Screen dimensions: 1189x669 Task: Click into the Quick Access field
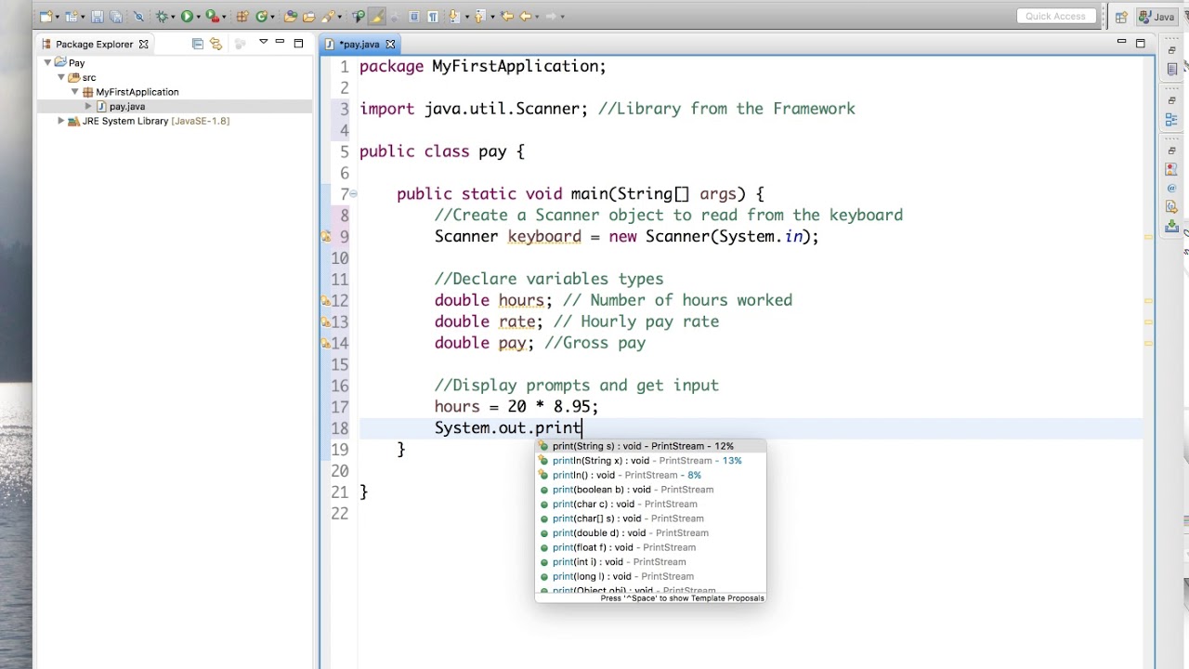point(1056,16)
